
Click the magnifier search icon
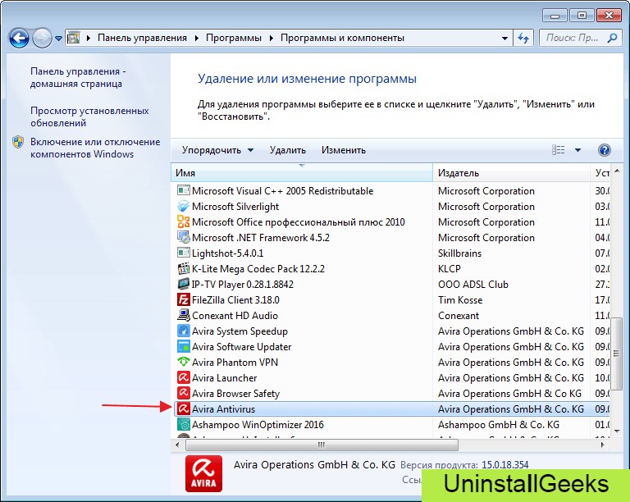pos(612,39)
